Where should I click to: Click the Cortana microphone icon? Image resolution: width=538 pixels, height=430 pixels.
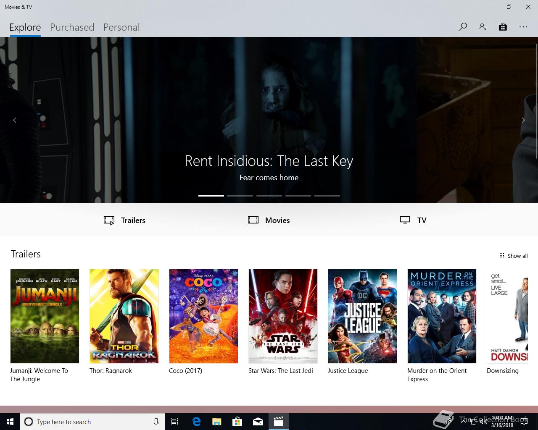[156, 422]
